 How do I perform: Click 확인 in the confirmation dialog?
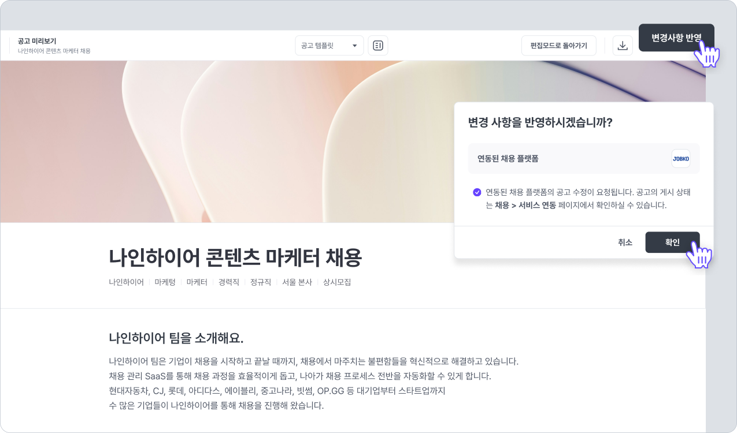pyautogui.click(x=672, y=242)
